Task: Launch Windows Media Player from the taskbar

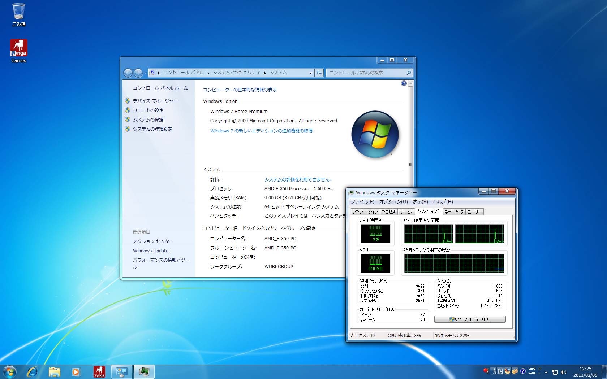Action: coord(76,372)
